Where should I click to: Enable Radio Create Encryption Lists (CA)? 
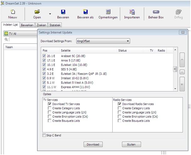pos(119,116)
